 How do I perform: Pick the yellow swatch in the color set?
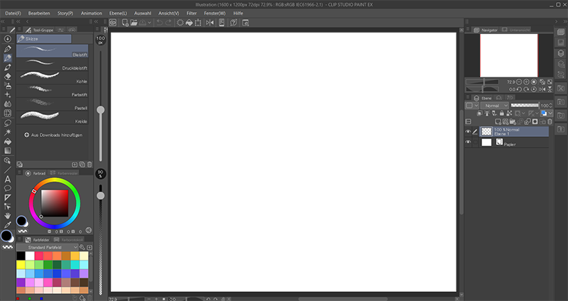tap(21, 264)
